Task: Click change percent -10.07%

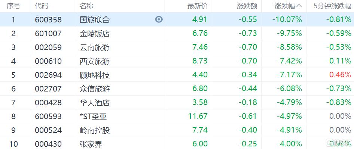Action: pos(287,20)
